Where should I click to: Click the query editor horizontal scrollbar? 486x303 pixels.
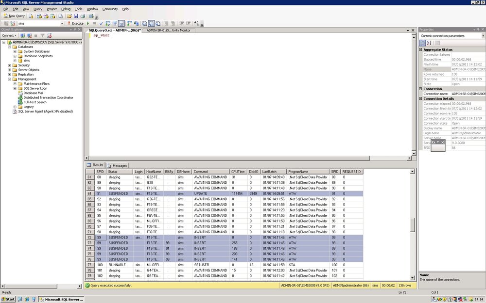click(x=230, y=158)
